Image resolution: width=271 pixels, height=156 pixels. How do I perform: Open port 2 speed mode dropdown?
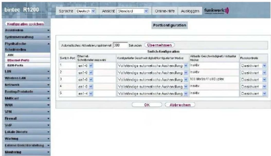pos(152,73)
